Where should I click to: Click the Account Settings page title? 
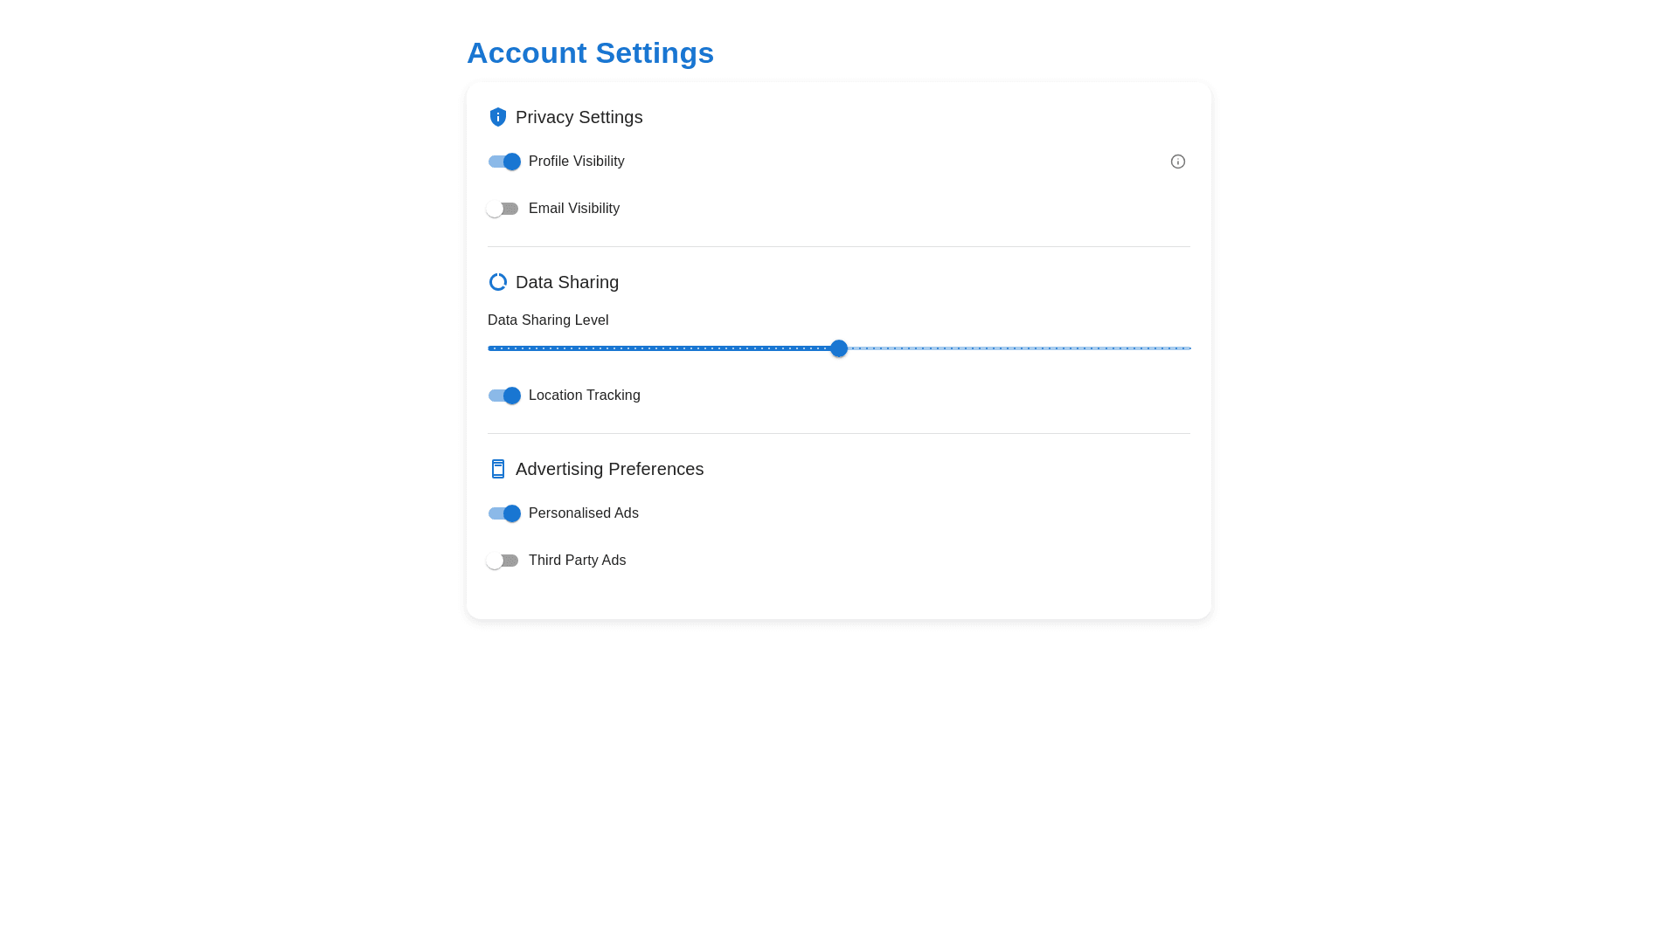(x=590, y=52)
